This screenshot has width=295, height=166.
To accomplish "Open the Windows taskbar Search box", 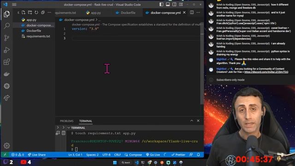I will click(126, 162).
